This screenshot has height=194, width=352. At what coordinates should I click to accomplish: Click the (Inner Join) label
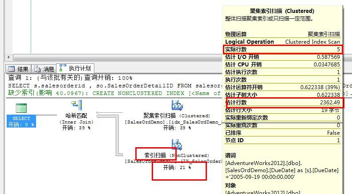[x=77, y=122]
